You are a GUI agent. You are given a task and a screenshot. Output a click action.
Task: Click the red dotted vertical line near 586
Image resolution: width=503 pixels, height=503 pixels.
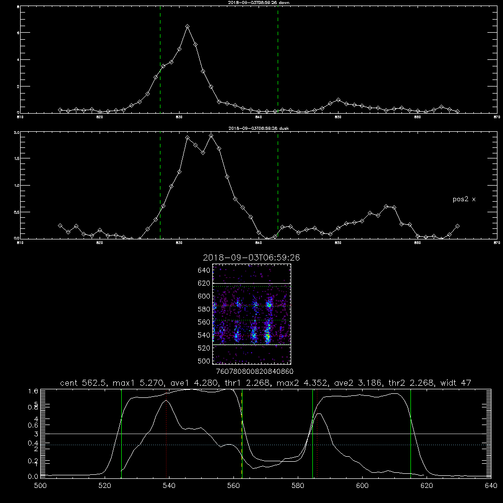point(317,434)
